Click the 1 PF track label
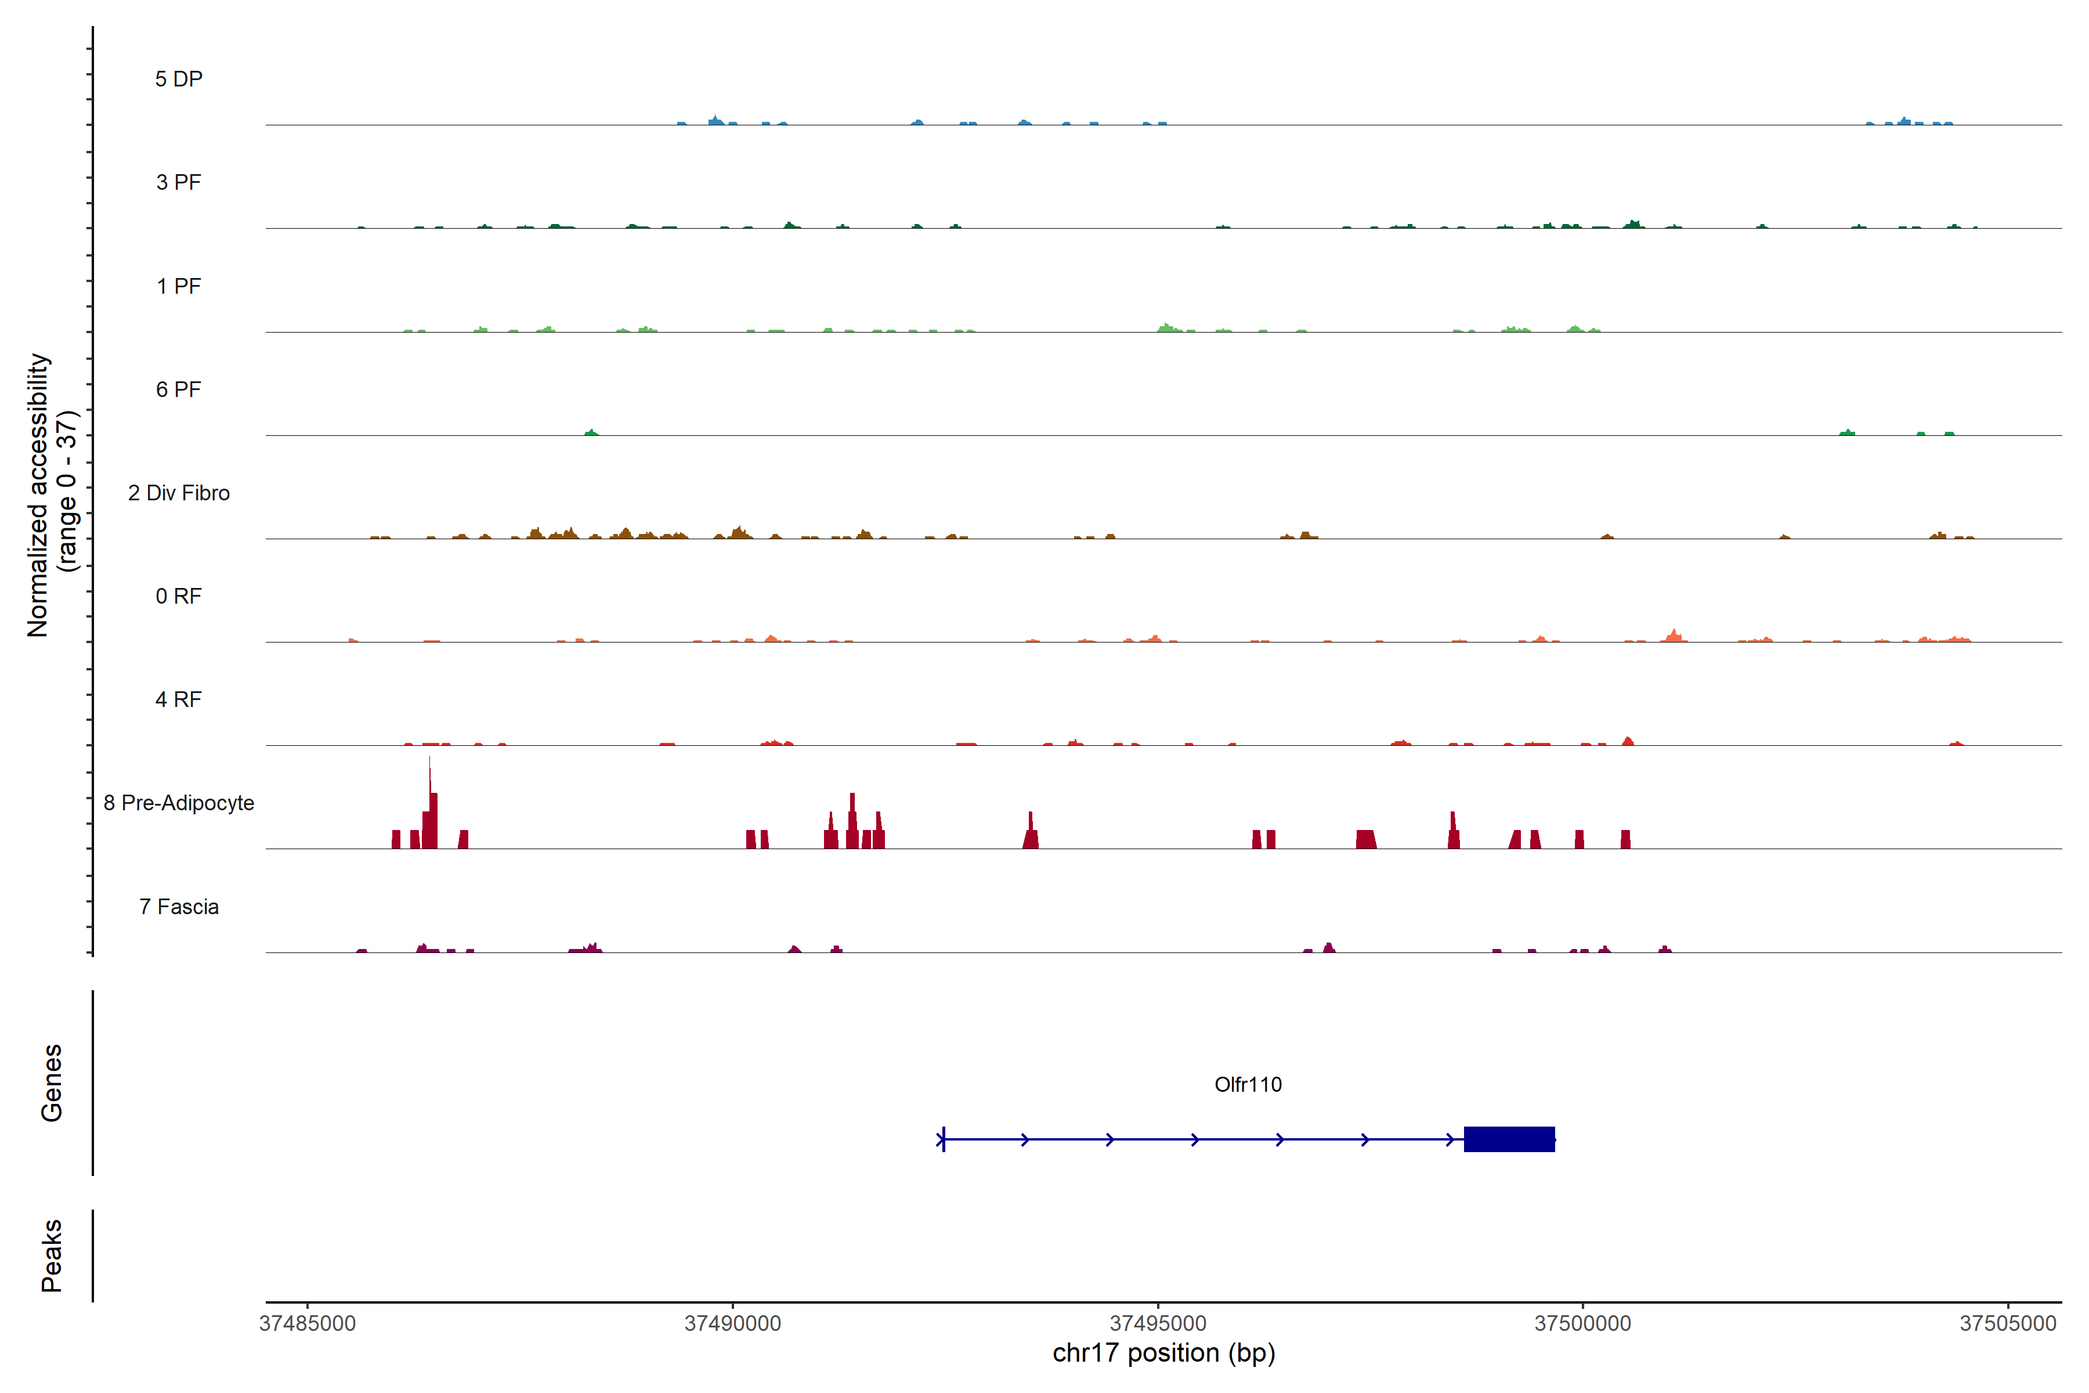The height and width of the screenshot is (1393, 2089). 179,286
